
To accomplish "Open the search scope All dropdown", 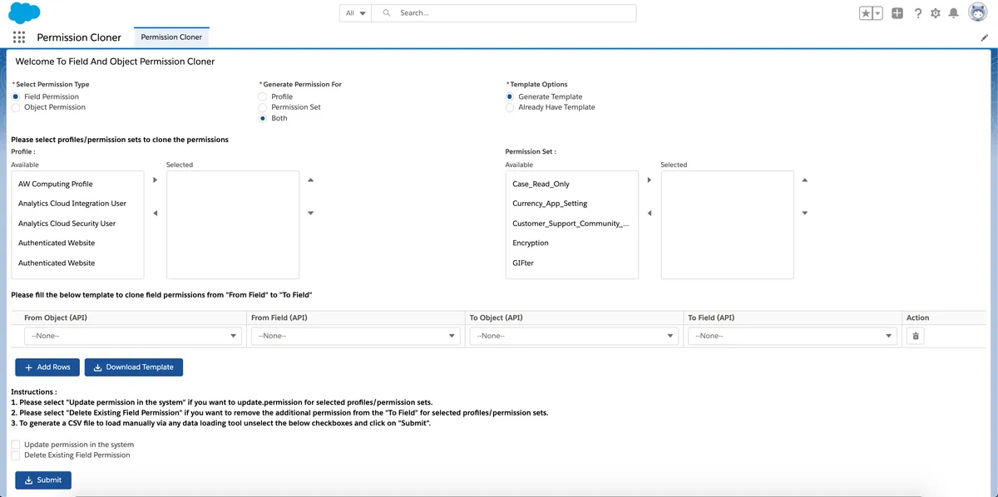I will pyautogui.click(x=356, y=13).
